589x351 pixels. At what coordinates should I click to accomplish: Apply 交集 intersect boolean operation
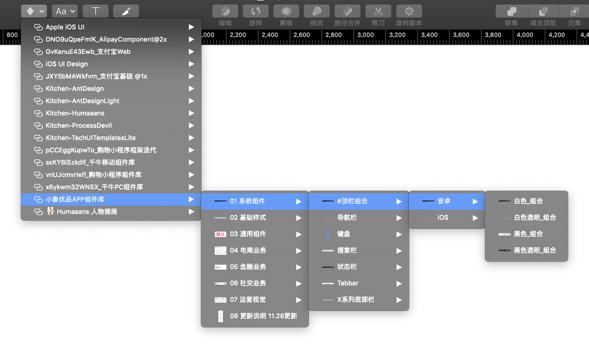point(574,11)
